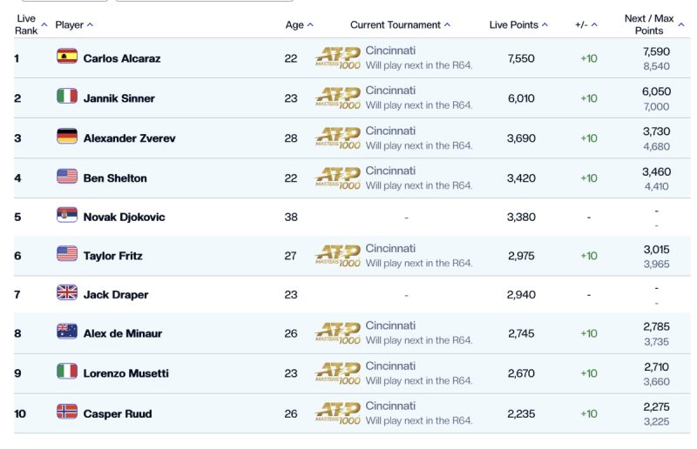
Task: Open Cincinnati tournament link in Zverev's row
Action: point(390,131)
